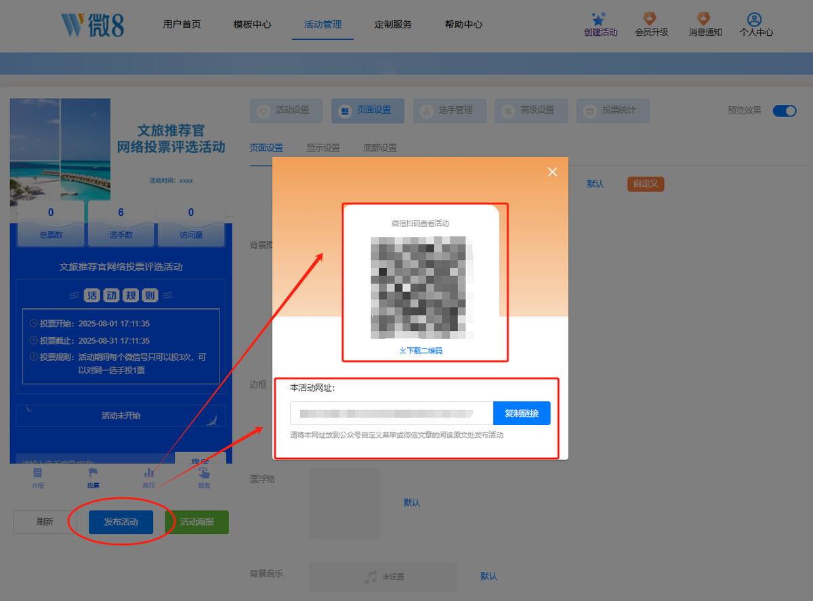This screenshot has width=813, height=601.
Task: Open 定制服务 in the navigation bar
Action: 394,24
